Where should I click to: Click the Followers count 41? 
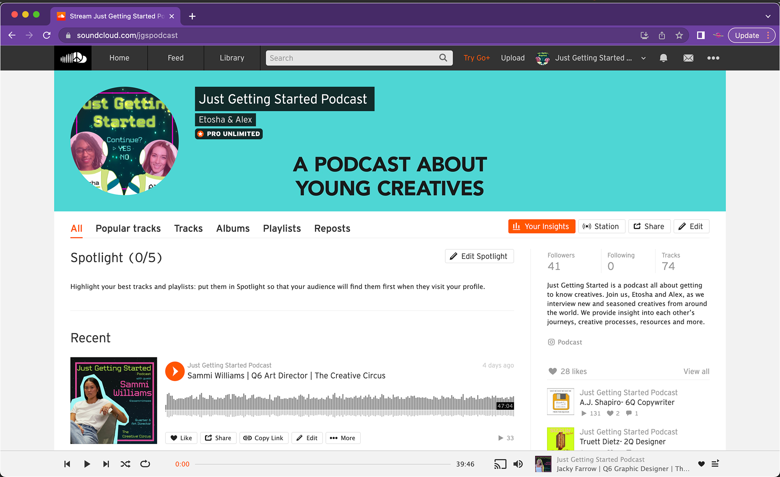pyautogui.click(x=554, y=266)
